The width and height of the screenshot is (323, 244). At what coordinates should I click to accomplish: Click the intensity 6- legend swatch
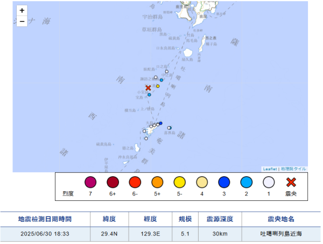click(x=135, y=182)
